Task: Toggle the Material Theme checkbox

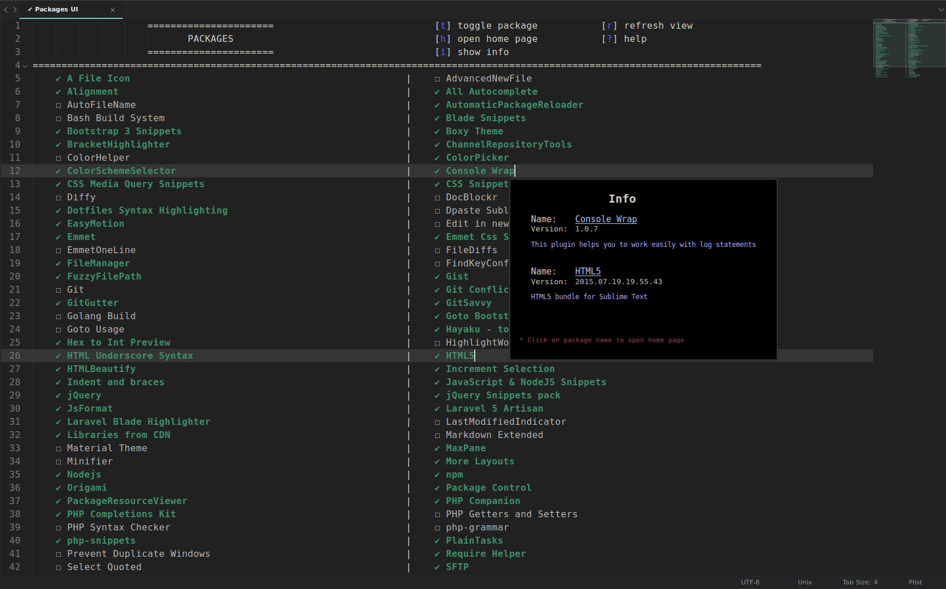Action: [59, 448]
